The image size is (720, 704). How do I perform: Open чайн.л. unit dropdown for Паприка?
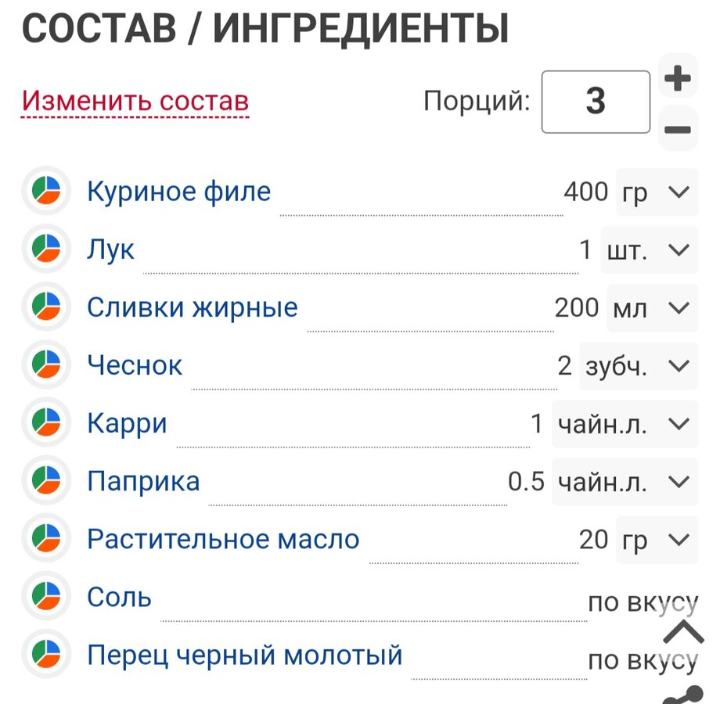pyautogui.click(x=625, y=481)
